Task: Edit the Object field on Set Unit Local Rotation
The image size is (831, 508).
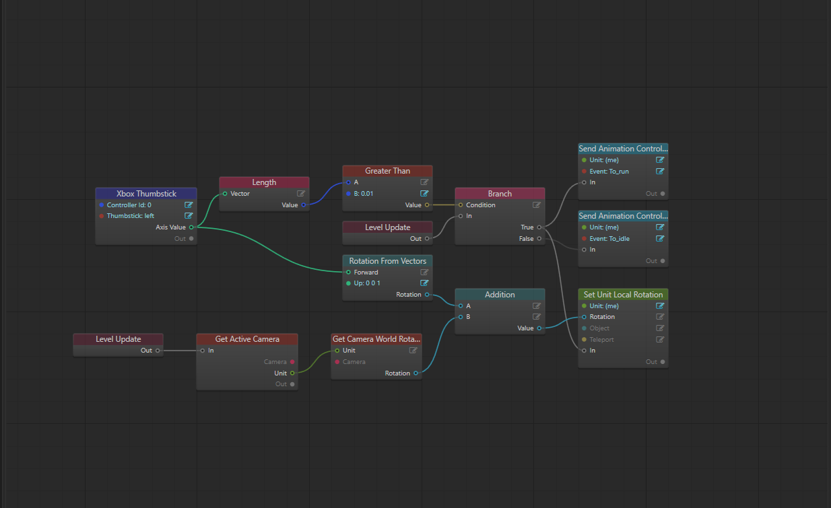Action: pos(660,328)
